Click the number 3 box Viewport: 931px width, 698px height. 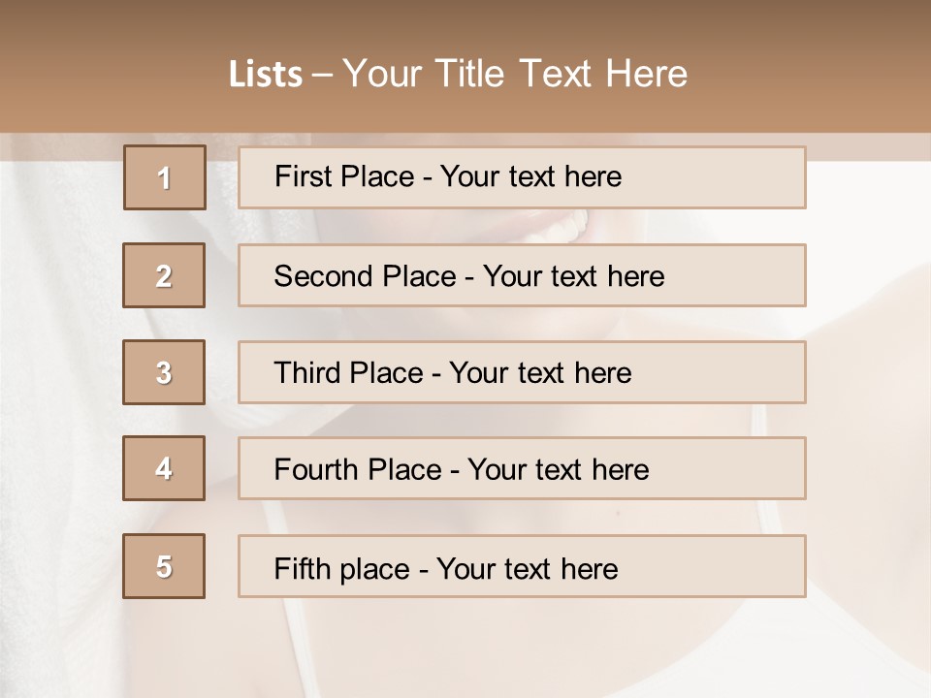[164, 372]
